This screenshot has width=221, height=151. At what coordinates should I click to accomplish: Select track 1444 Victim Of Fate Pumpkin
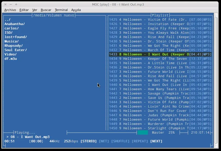click(160, 102)
